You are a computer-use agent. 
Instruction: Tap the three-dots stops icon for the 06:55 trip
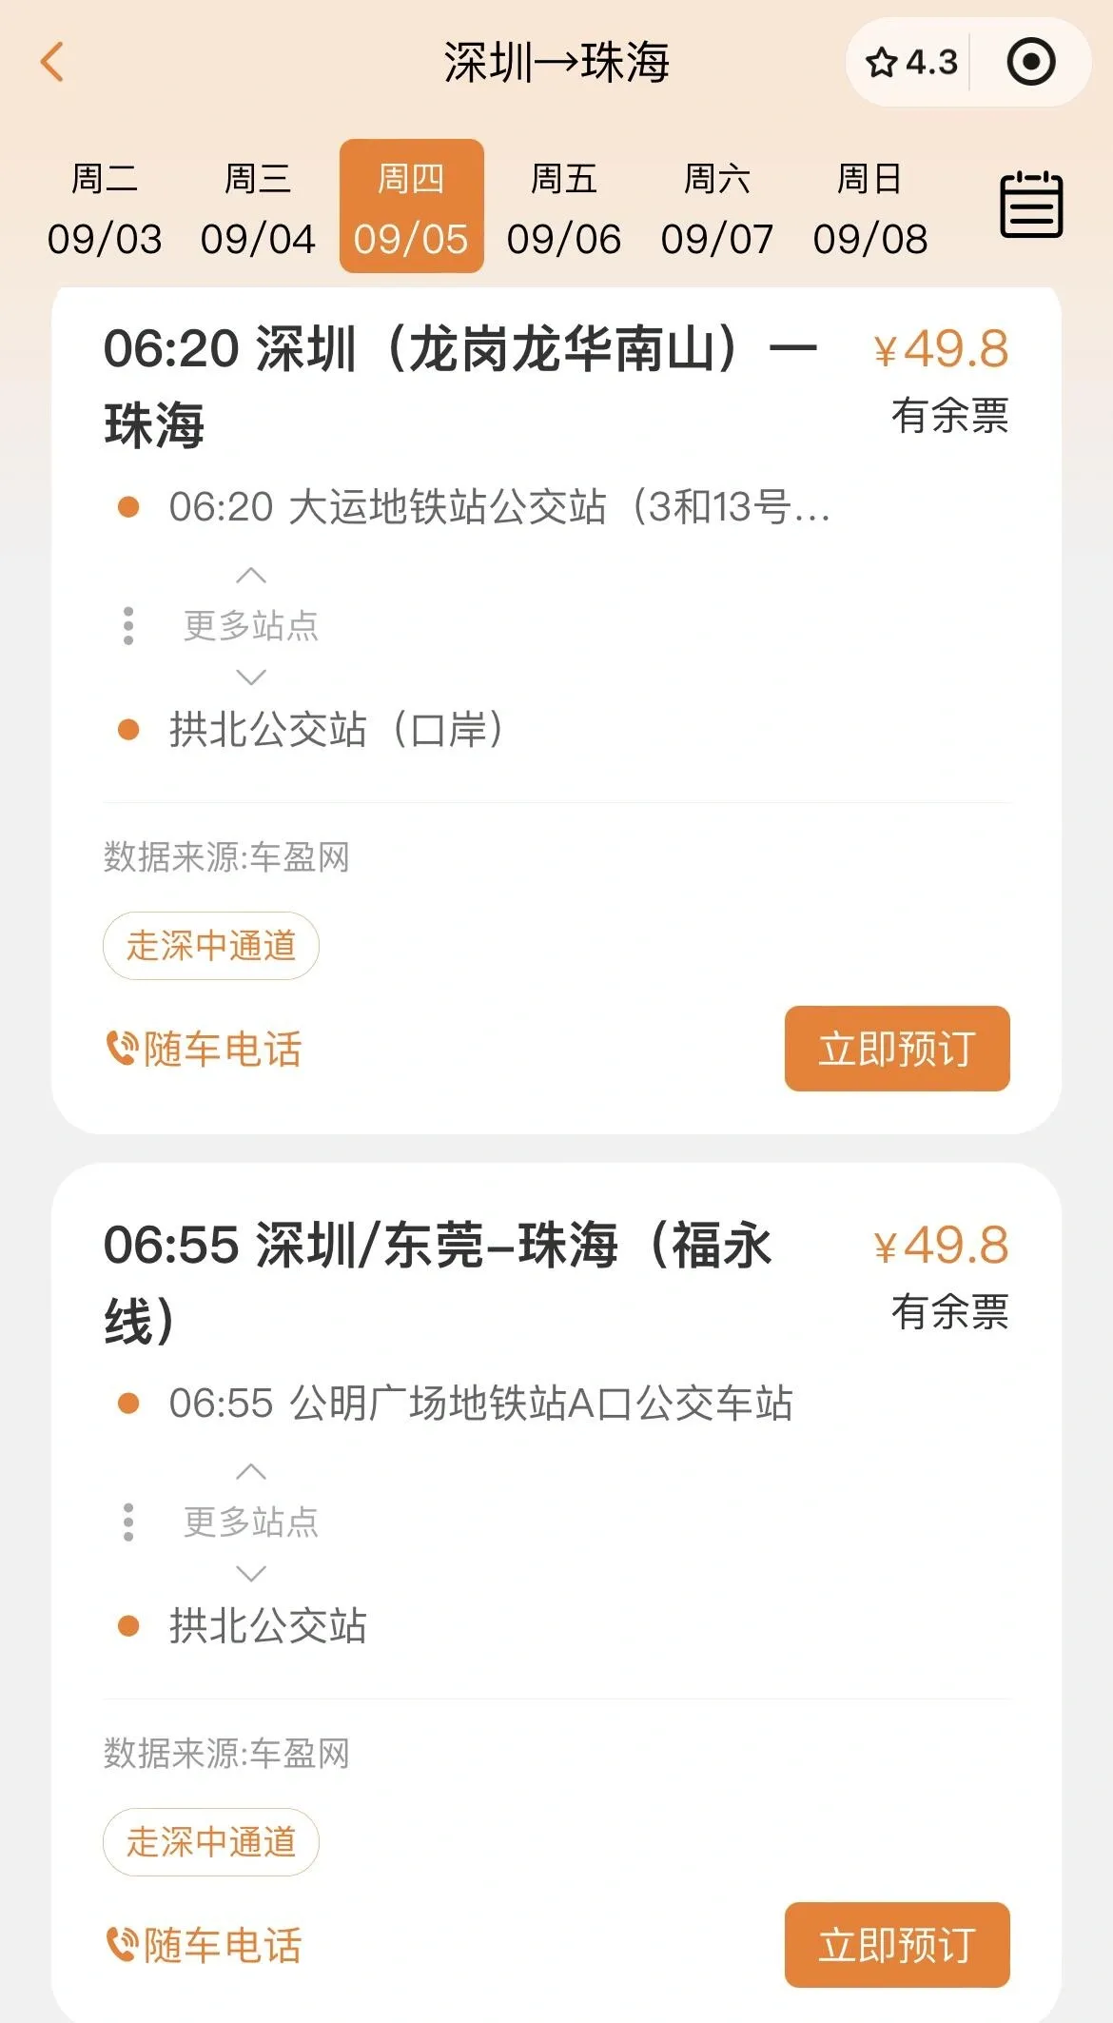(128, 1522)
